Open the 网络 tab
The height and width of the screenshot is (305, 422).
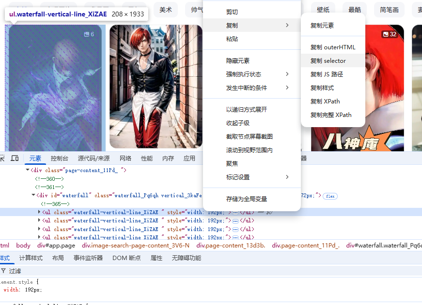pos(125,159)
